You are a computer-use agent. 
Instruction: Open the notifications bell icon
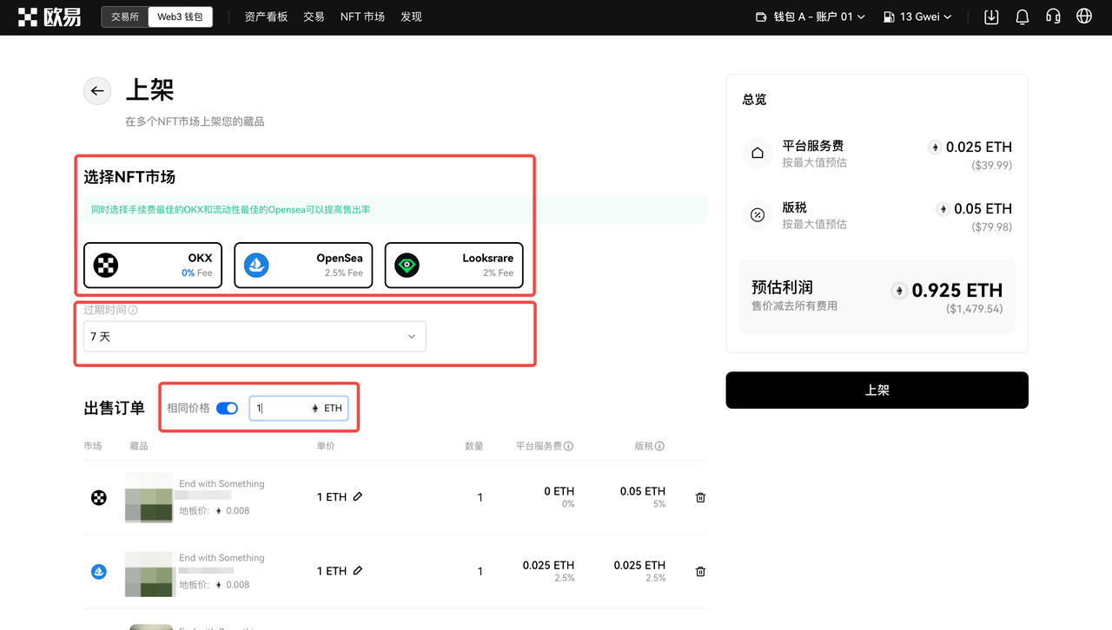(1023, 16)
